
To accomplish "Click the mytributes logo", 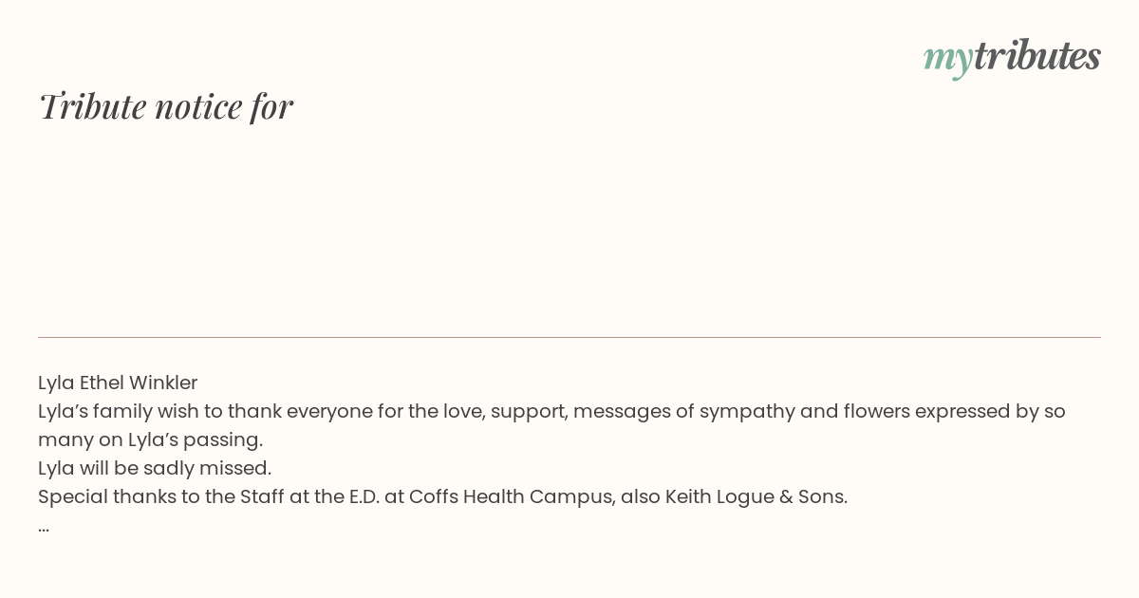I will click(1012, 57).
